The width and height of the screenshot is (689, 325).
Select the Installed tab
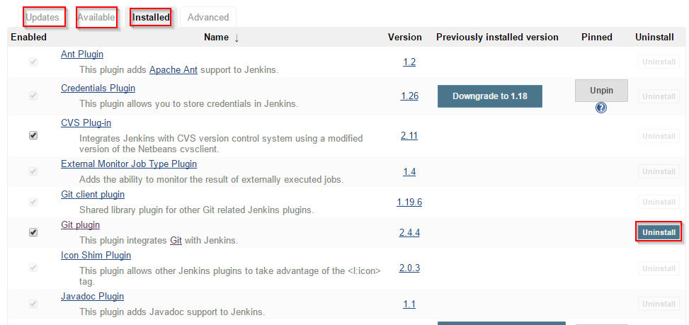coord(151,18)
